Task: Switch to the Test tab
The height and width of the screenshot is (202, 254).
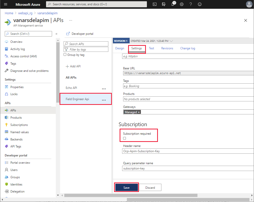Action: (x=151, y=48)
